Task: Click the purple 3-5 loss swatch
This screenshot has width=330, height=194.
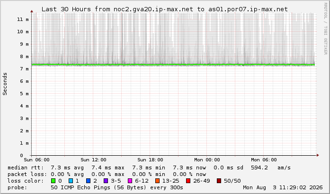Action: tap(106, 181)
